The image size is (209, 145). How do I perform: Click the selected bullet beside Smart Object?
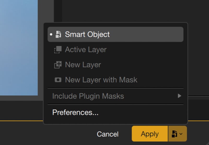[51, 34]
